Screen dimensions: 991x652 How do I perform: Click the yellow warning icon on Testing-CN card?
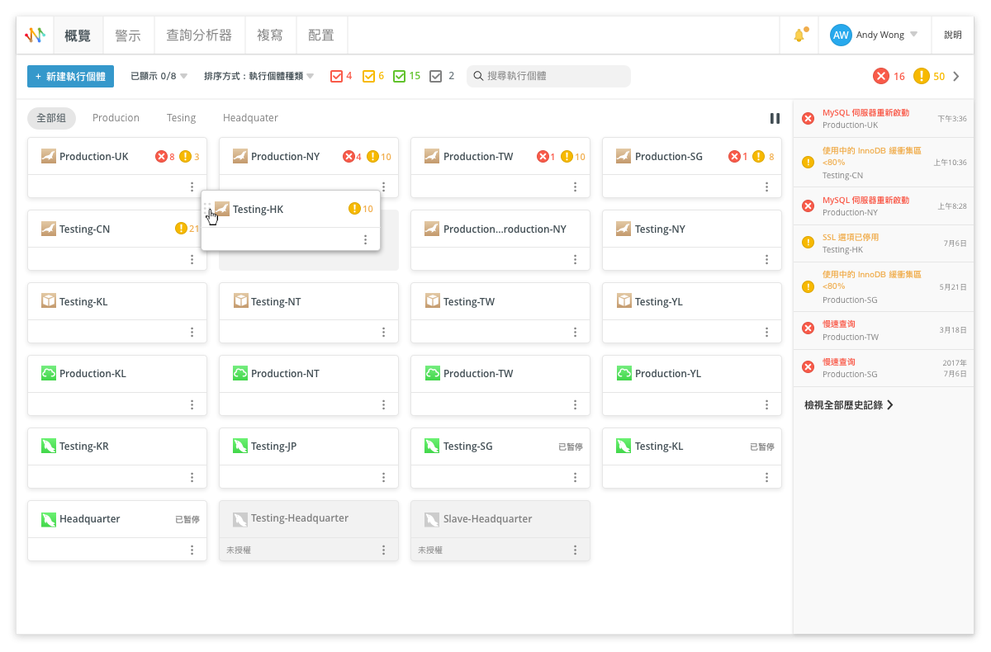[181, 229]
